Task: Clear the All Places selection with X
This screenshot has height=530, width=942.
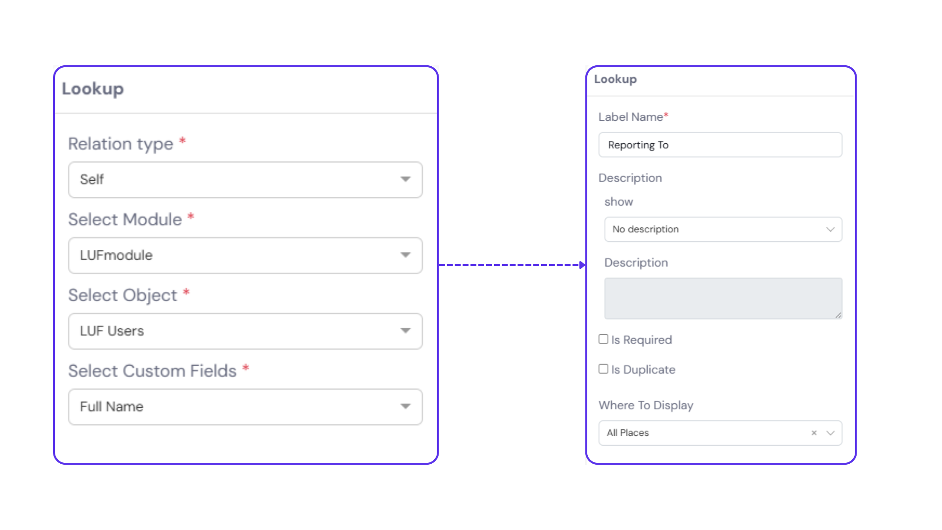Action: click(x=814, y=433)
